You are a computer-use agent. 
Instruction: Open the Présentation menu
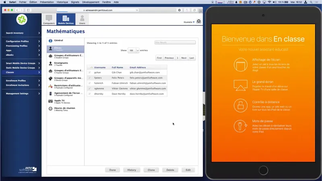coord(47,2)
